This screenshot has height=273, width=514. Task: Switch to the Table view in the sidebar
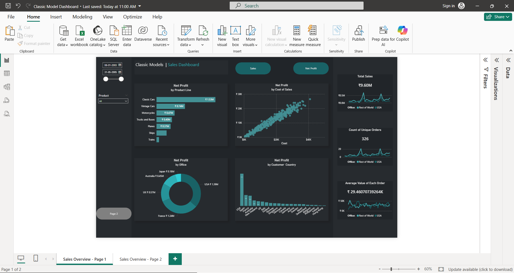coord(7,73)
